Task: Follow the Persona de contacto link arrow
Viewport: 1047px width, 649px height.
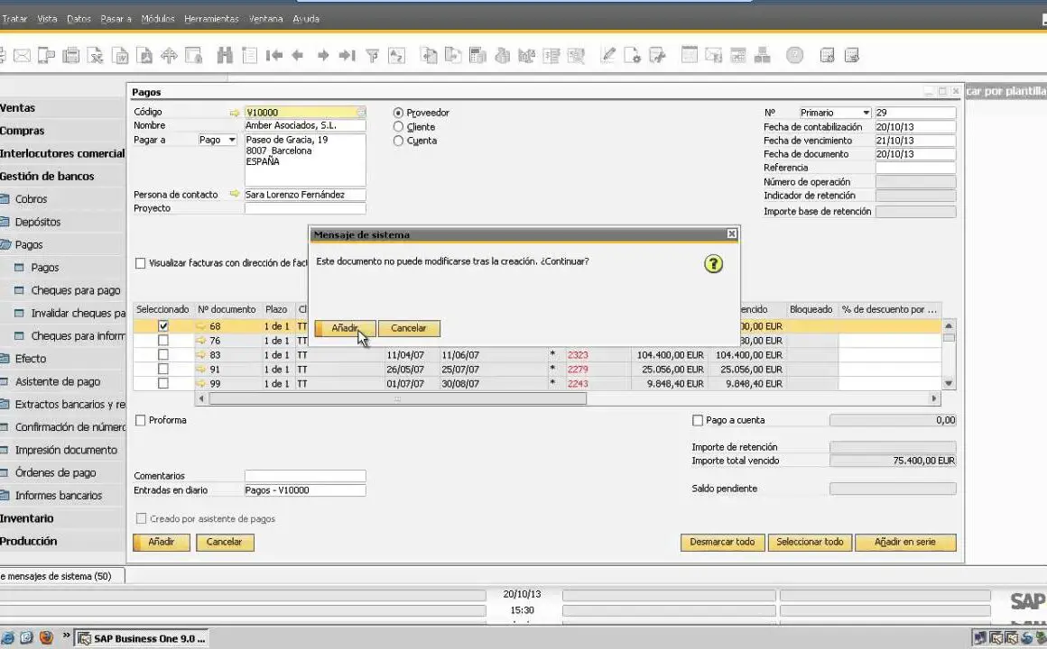Action: pos(235,194)
